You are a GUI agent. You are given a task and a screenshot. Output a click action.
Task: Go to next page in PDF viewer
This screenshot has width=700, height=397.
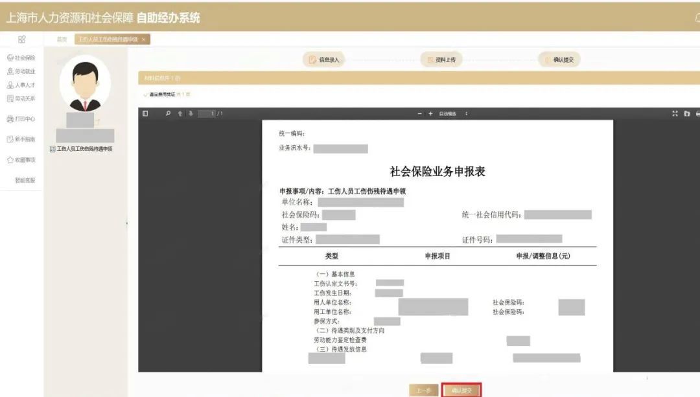click(x=191, y=114)
